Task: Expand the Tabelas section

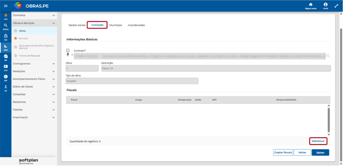Action: 34,110
